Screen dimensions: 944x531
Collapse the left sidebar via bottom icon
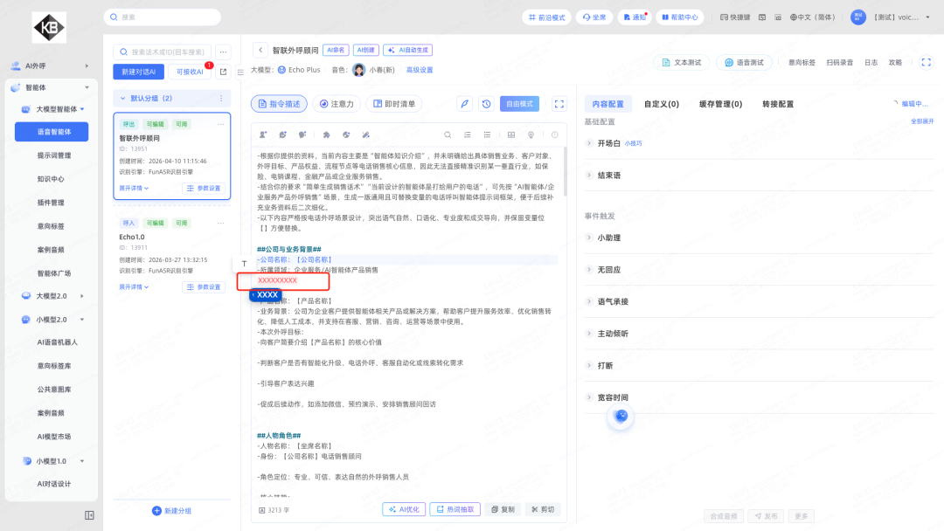(x=89, y=515)
